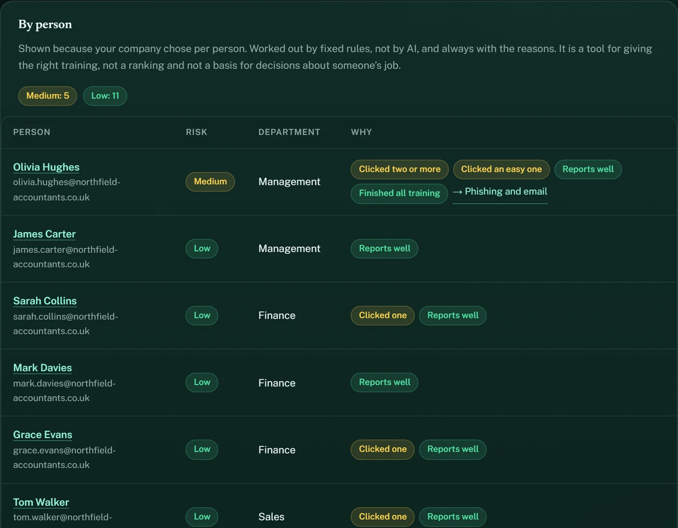Click the RISK column header

(x=196, y=132)
